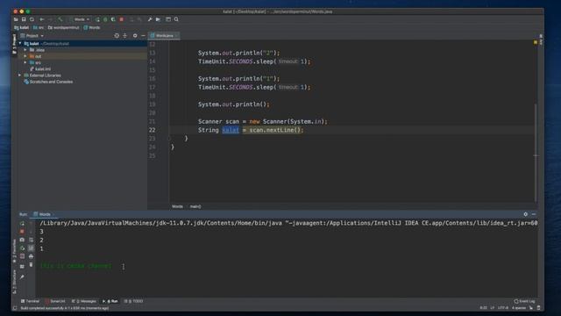Open the Event Log
The height and width of the screenshot is (316, 561).
pos(524,301)
